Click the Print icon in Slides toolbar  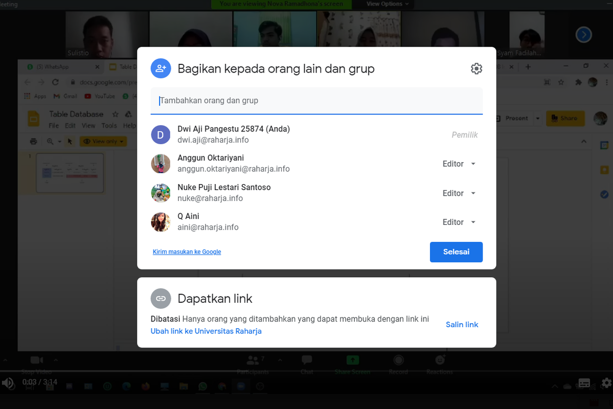(34, 142)
